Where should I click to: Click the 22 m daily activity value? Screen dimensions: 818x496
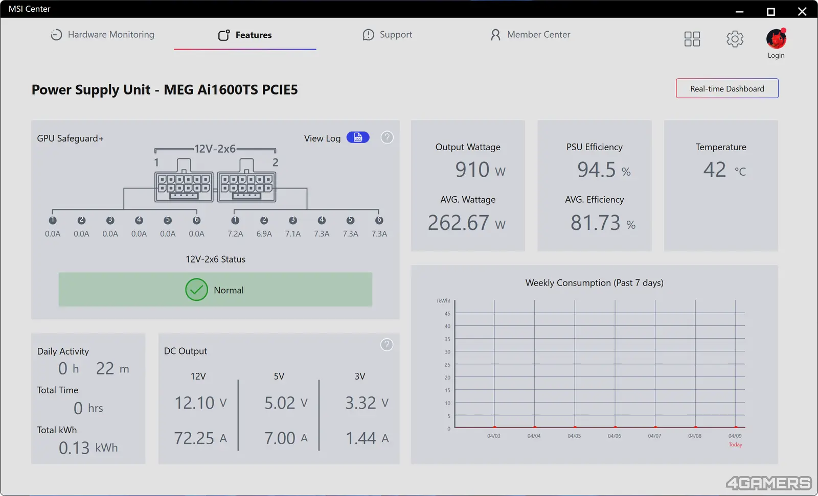pyautogui.click(x=112, y=368)
